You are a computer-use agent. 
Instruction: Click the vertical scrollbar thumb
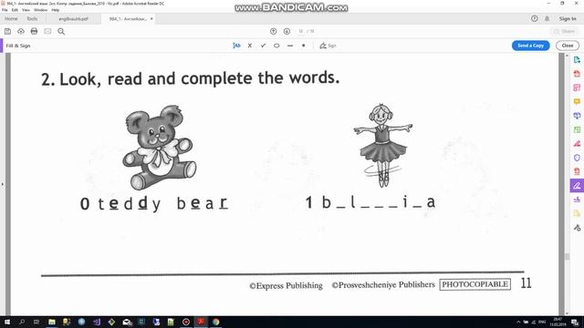coord(567,257)
